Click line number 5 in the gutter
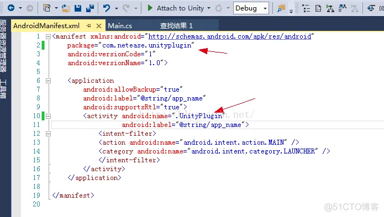Image resolution: width=384 pixels, height=217 pixels. tap(38, 72)
